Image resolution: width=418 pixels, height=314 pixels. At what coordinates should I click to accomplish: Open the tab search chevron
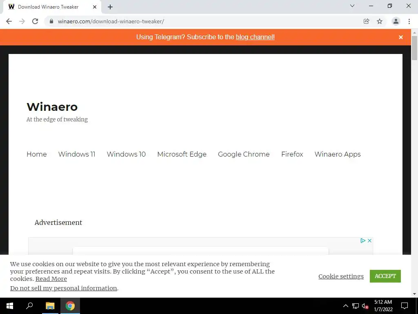[x=352, y=6]
